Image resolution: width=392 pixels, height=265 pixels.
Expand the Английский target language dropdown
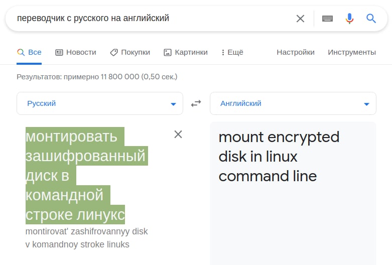293,103
